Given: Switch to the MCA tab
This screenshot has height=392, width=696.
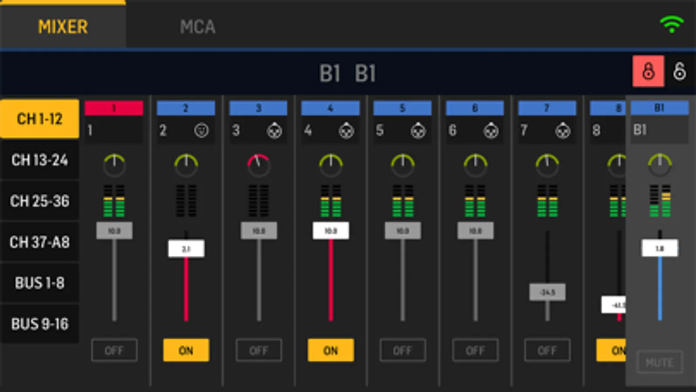Looking at the screenshot, I should [x=198, y=27].
